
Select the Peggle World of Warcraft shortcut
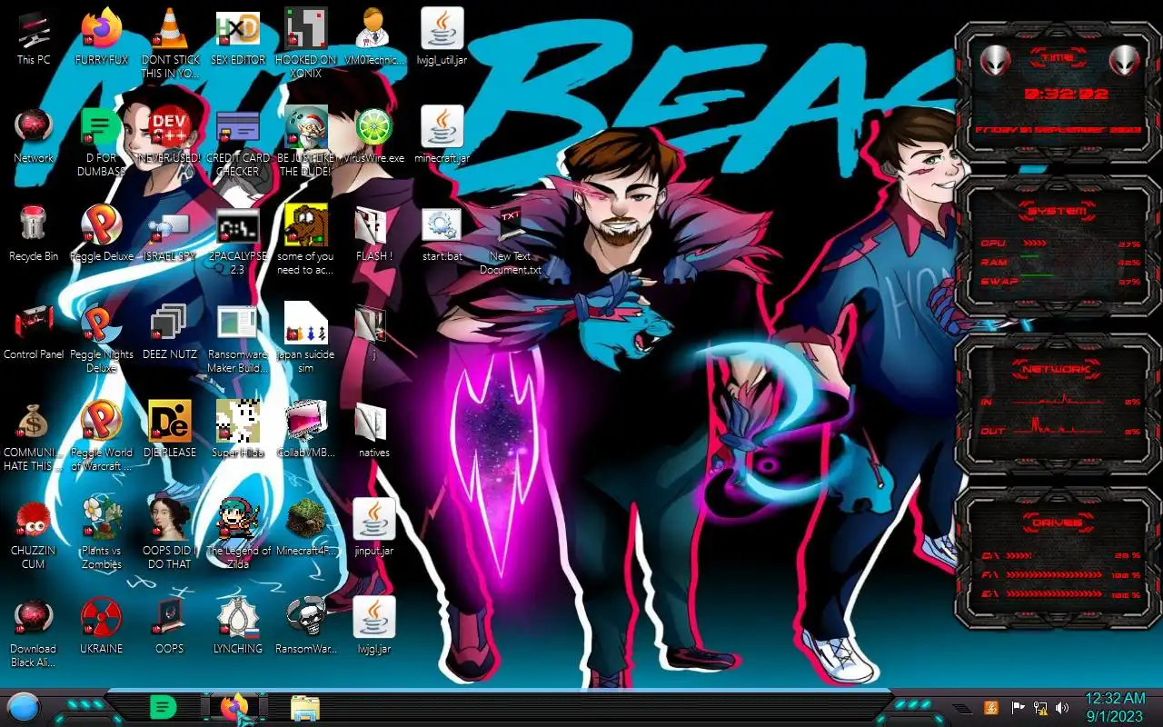(102, 435)
